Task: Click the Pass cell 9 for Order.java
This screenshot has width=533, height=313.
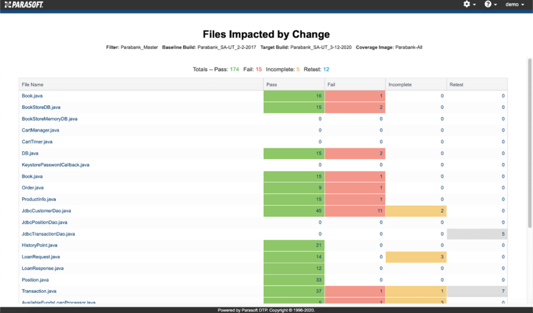Action: [x=294, y=187]
